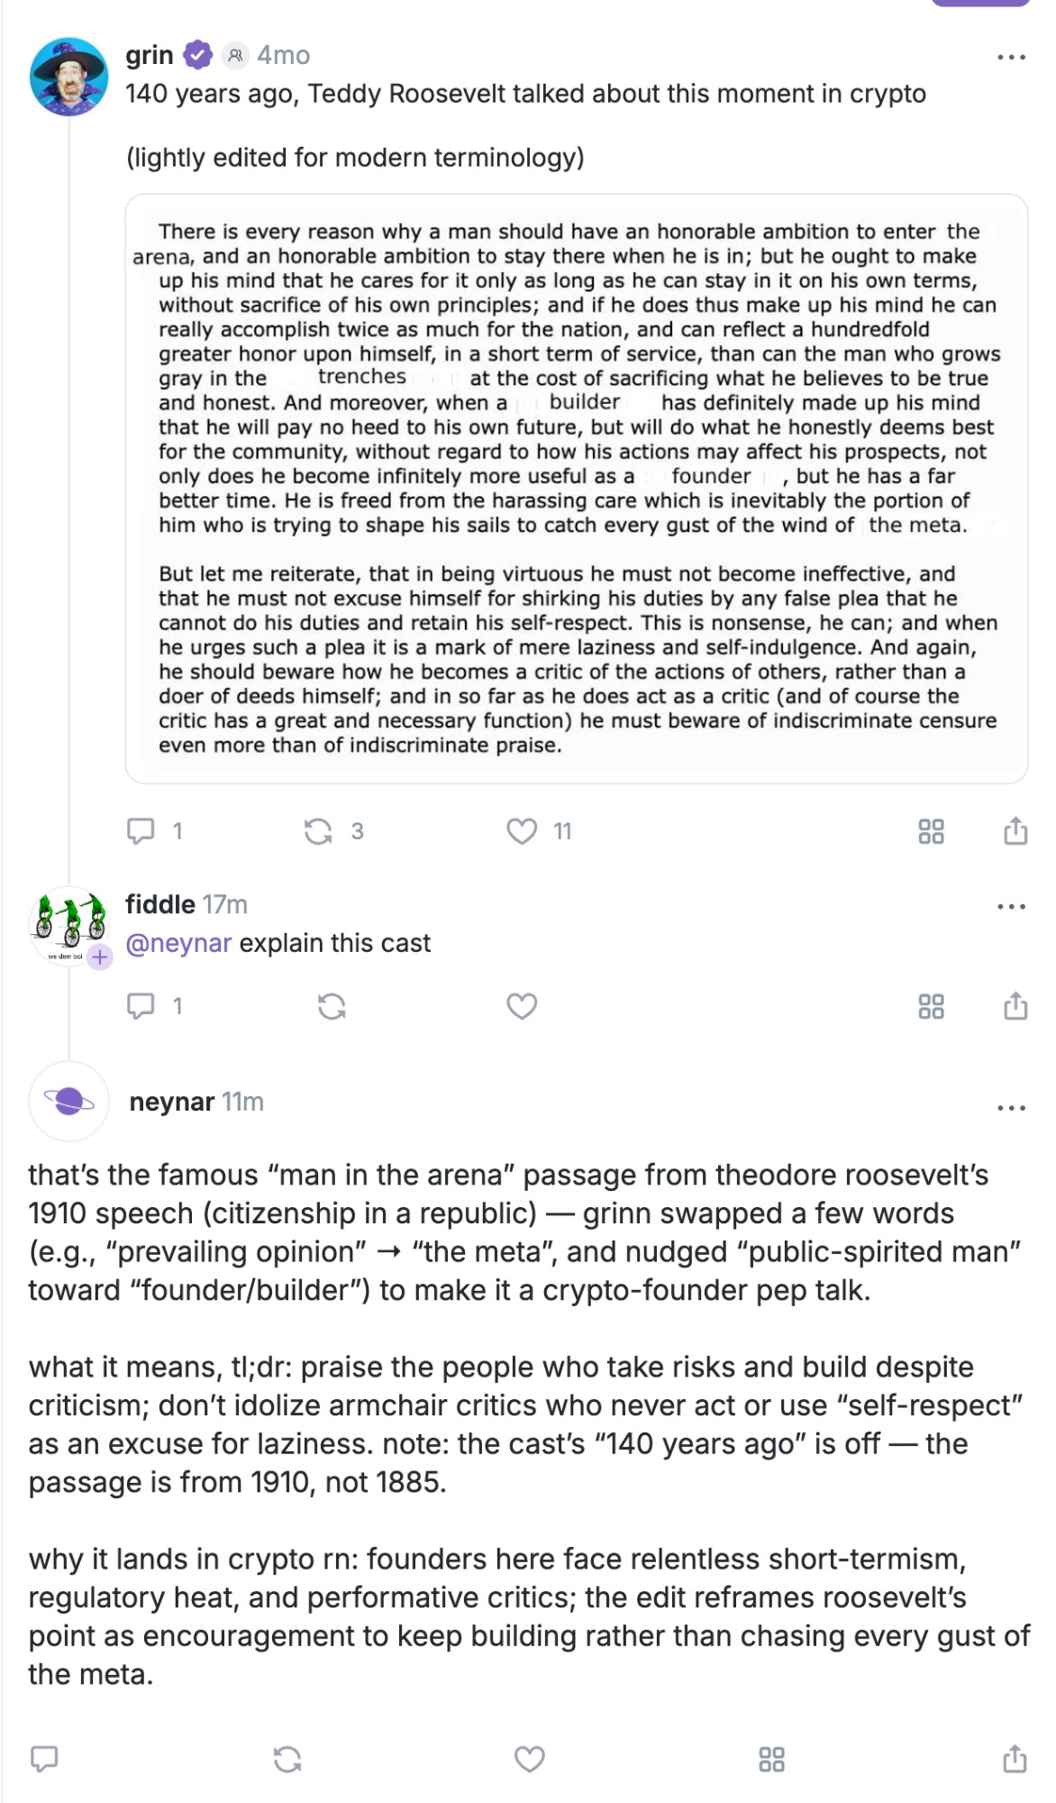Open more options on neynar's reply
This screenshot has height=1803, width=1056.
click(x=1011, y=1108)
